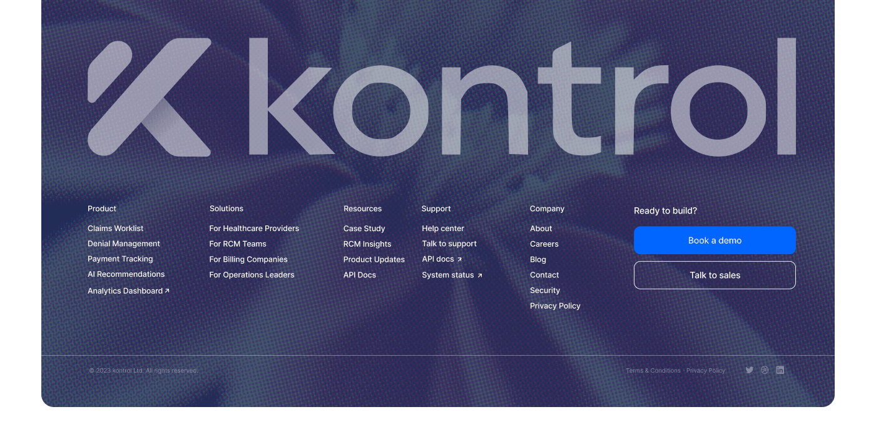876x444 pixels.
Task: Open Privacy Policy in bottom bar
Action: tap(706, 371)
